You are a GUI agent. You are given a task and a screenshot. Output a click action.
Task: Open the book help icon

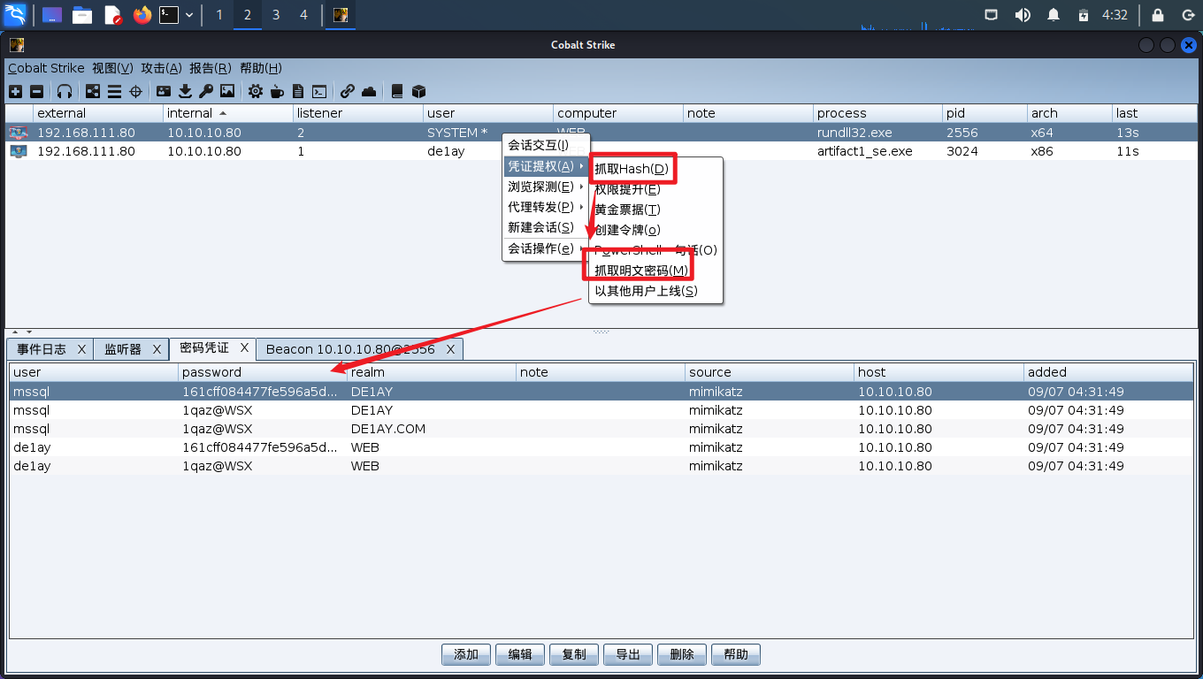397,91
